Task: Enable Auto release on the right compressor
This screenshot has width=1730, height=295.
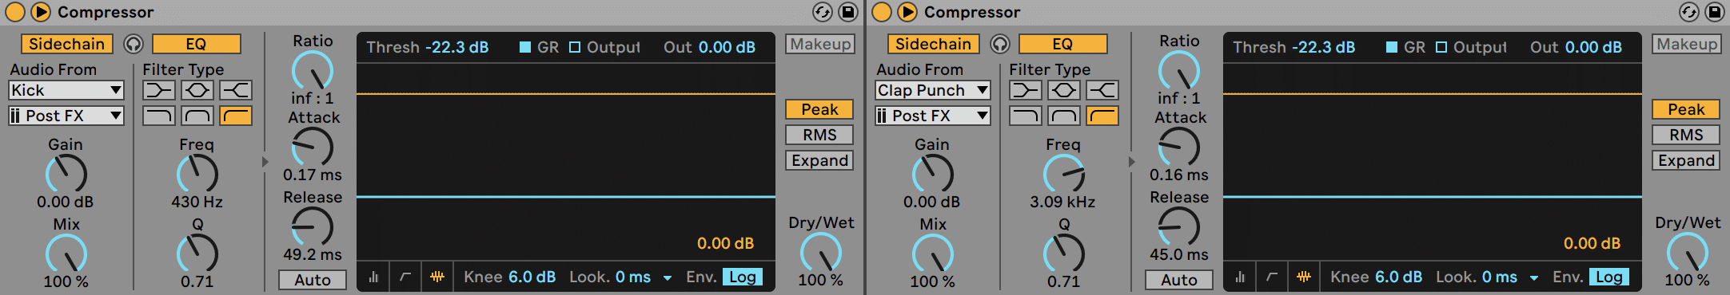Action: [x=1179, y=280]
